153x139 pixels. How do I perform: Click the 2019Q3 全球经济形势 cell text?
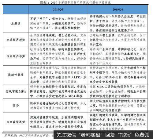click(58, 40)
